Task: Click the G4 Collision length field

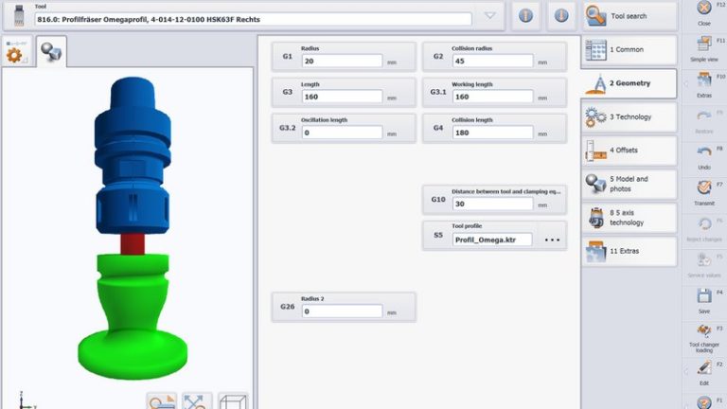Action: tap(492, 133)
